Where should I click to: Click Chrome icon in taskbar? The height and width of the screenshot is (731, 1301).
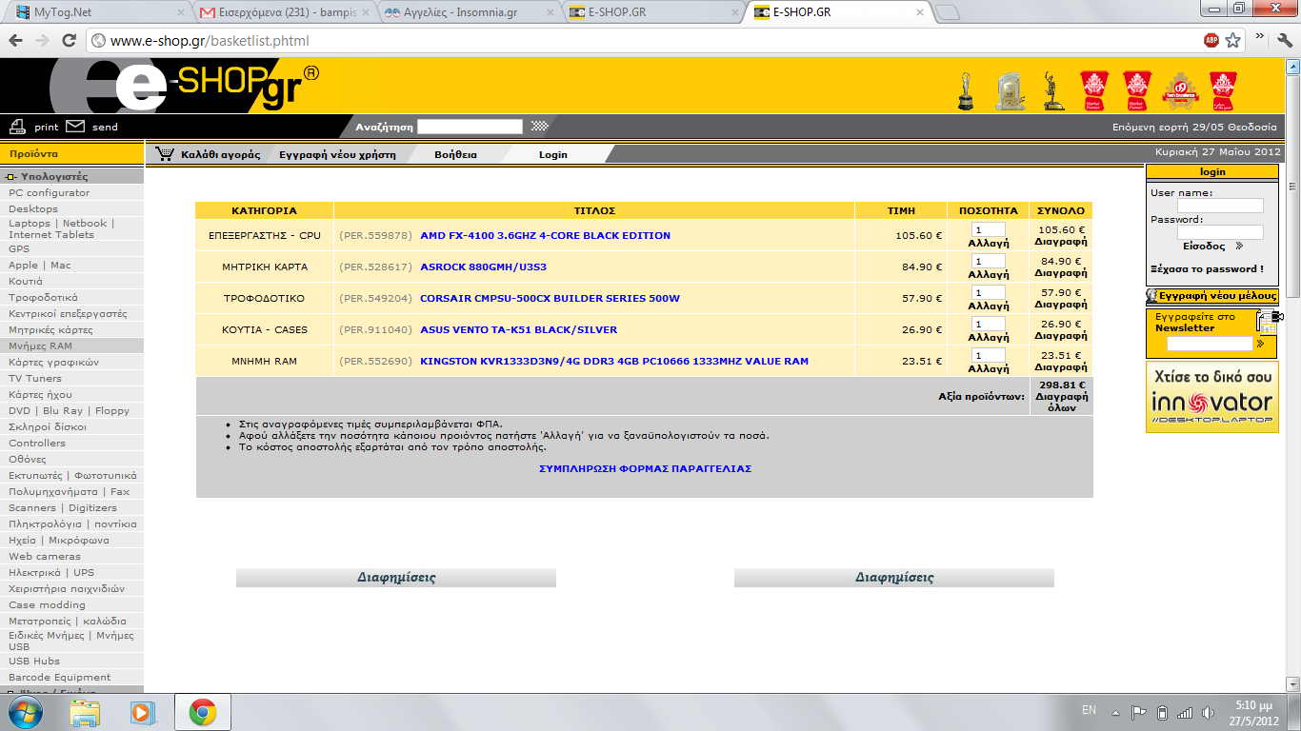click(202, 712)
